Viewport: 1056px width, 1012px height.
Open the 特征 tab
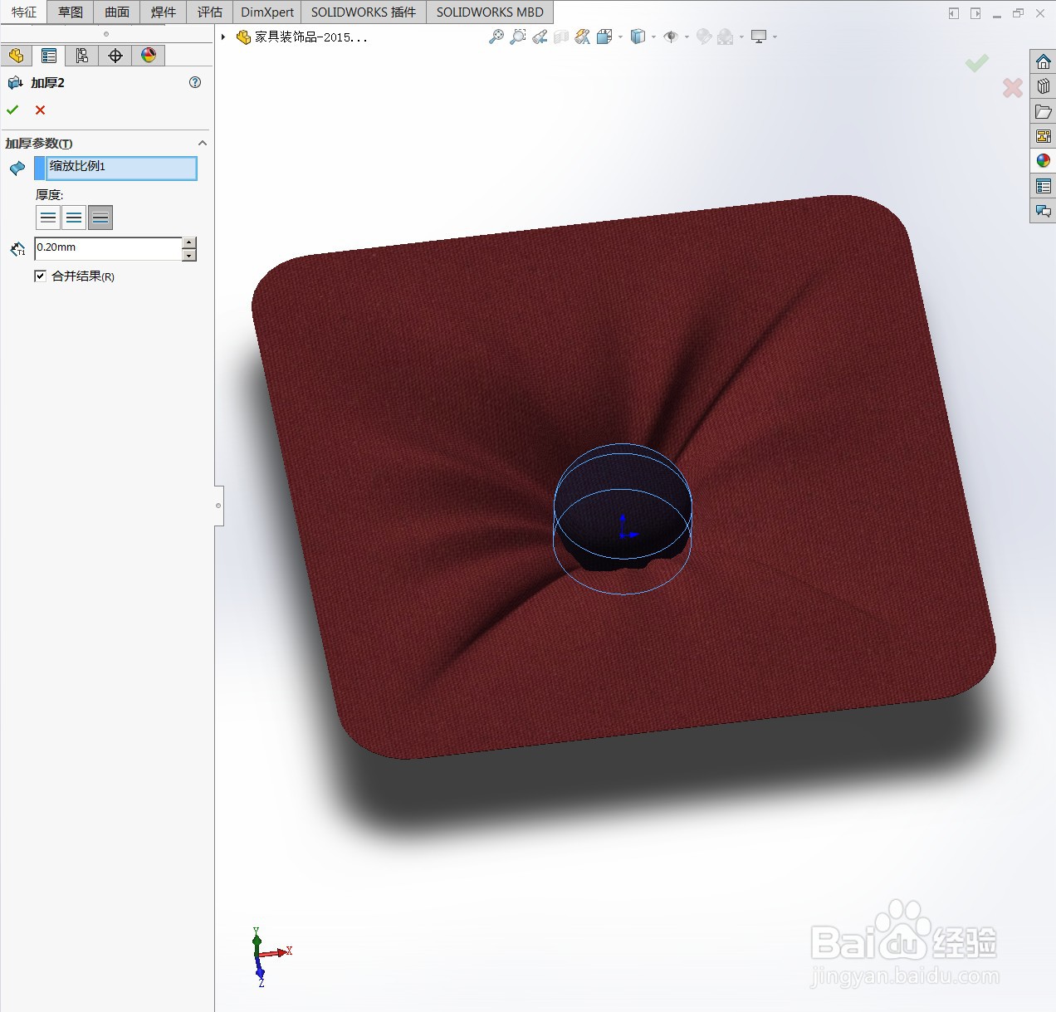(24, 12)
